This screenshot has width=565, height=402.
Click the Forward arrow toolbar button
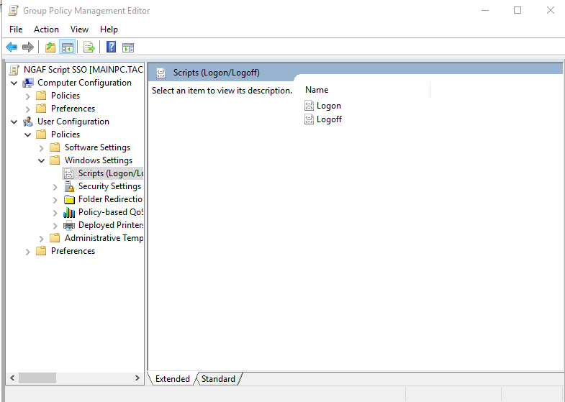[28, 47]
